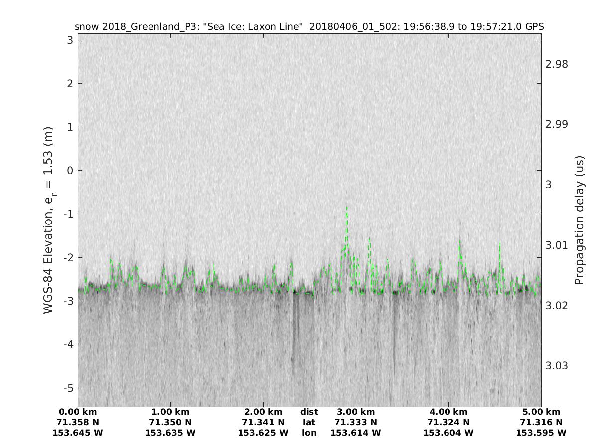The image size is (598, 448).
Task: Click the 5.00 km tick label
Action: pyautogui.click(x=541, y=412)
